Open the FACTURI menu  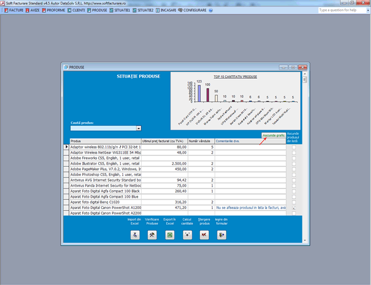coord(14,10)
